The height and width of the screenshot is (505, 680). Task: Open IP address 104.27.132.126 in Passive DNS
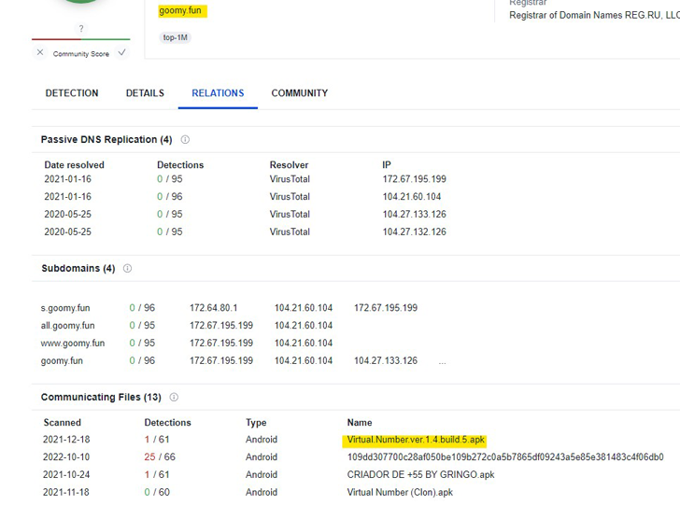coord(414,232)
